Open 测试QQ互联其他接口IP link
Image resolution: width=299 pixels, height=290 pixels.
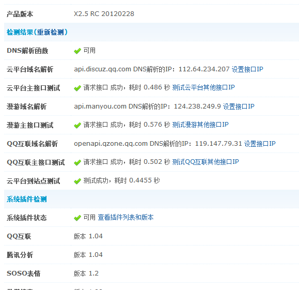coord(206,162)
